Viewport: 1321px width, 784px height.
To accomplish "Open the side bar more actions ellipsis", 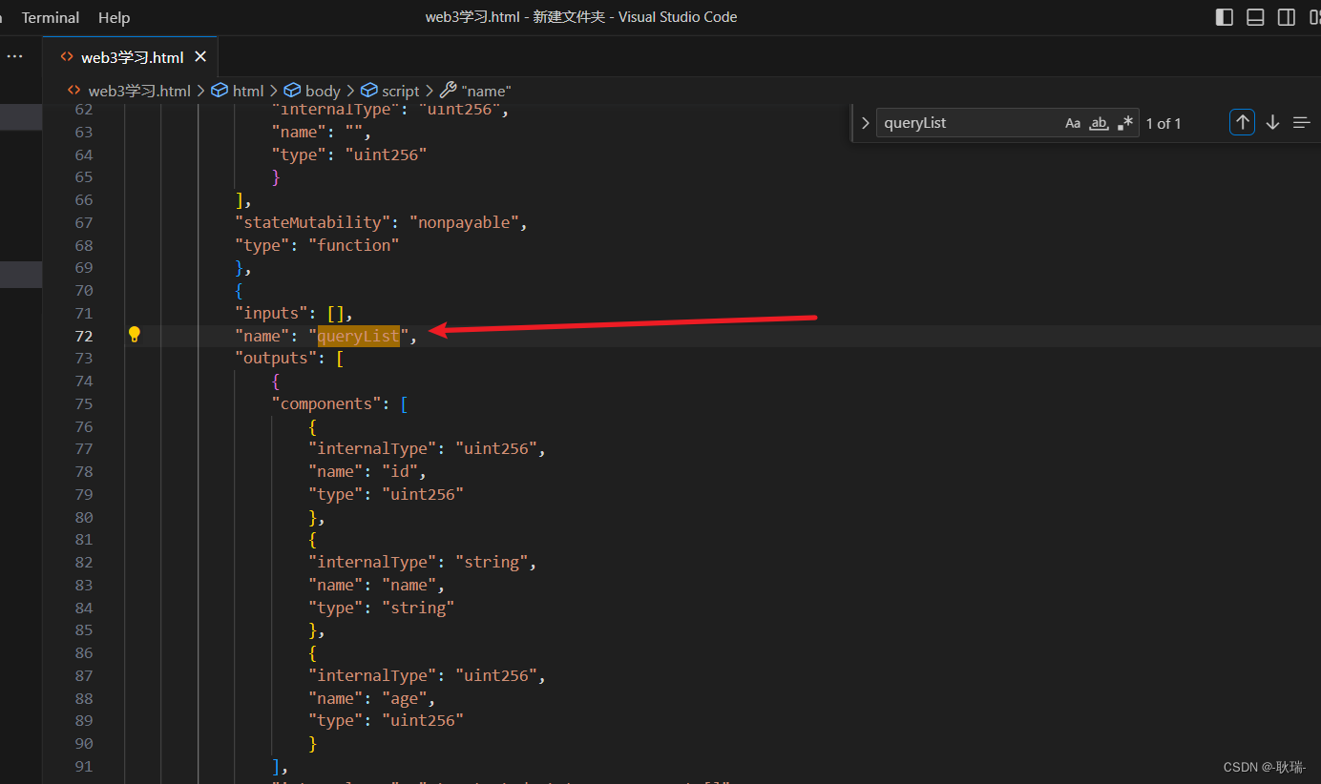I will (x=14, y=57).
